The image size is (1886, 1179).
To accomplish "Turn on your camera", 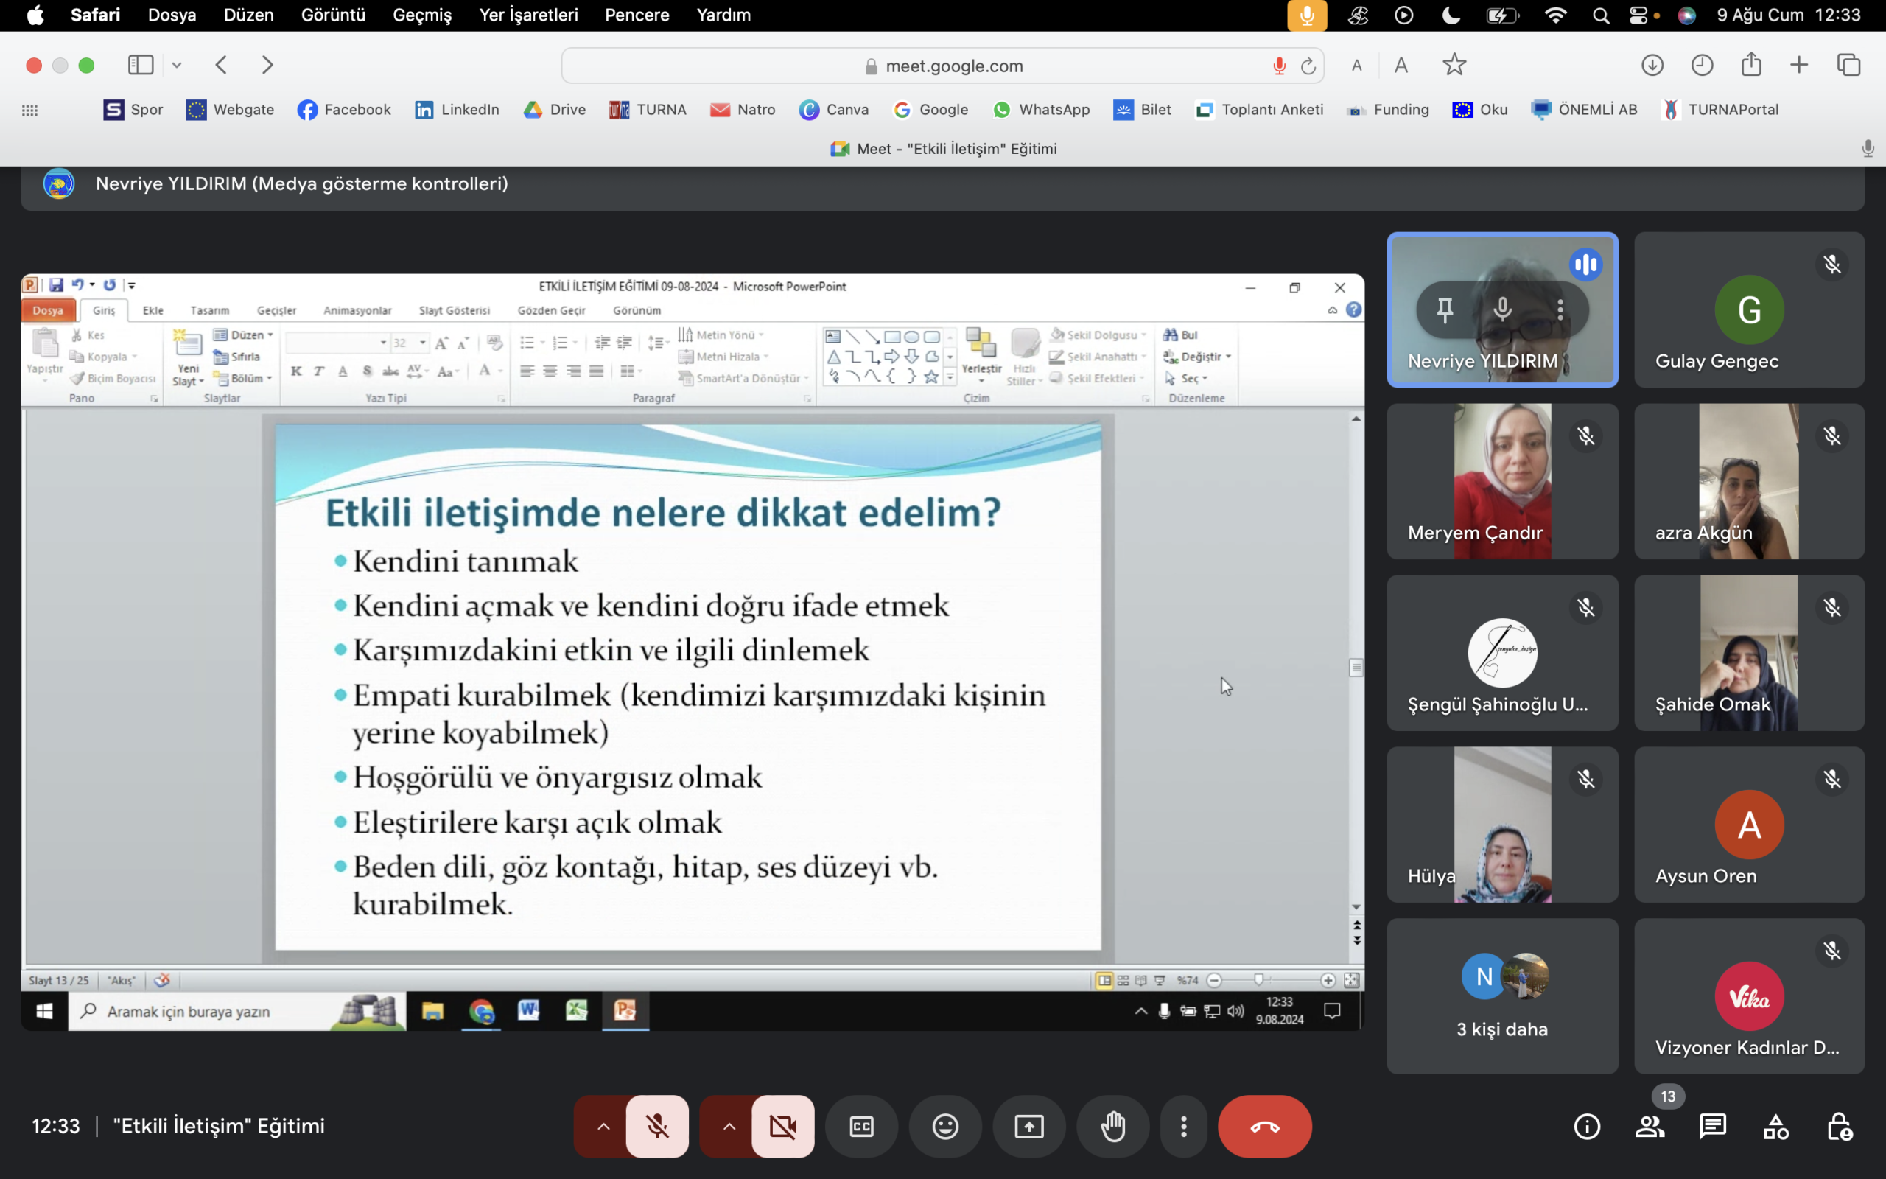I will pyautogui.click(x=782, y=1126).
